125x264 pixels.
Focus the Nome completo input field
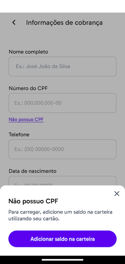pos(62,66)
